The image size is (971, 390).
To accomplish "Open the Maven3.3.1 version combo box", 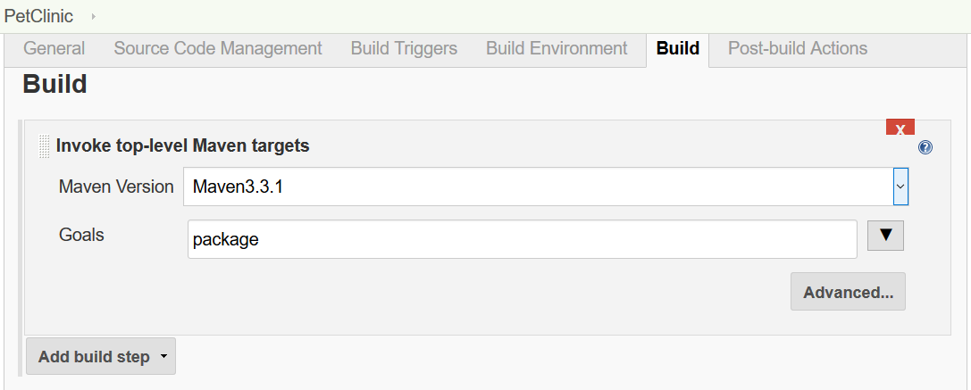I will click(546, 187).
